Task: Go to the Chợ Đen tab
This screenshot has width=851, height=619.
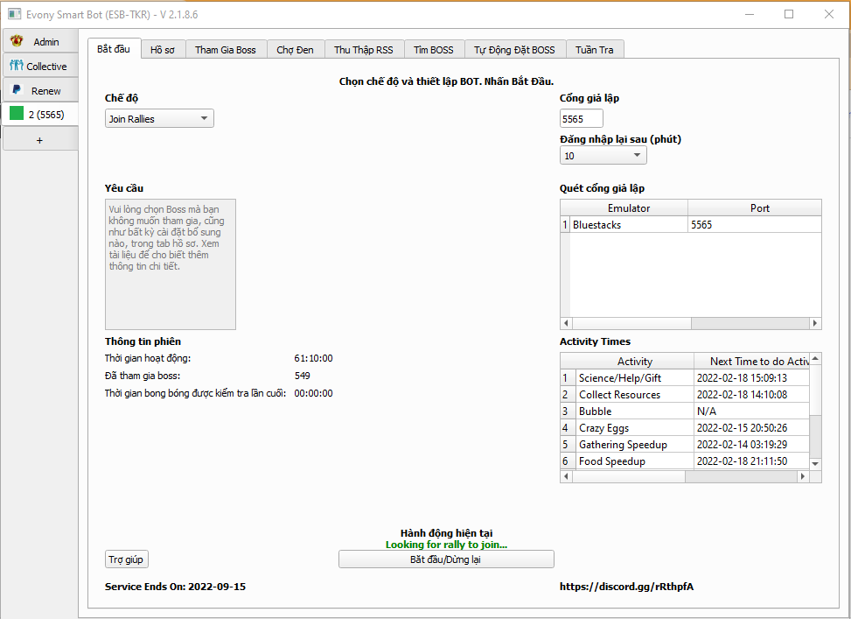Action: (x=295, y=50)
